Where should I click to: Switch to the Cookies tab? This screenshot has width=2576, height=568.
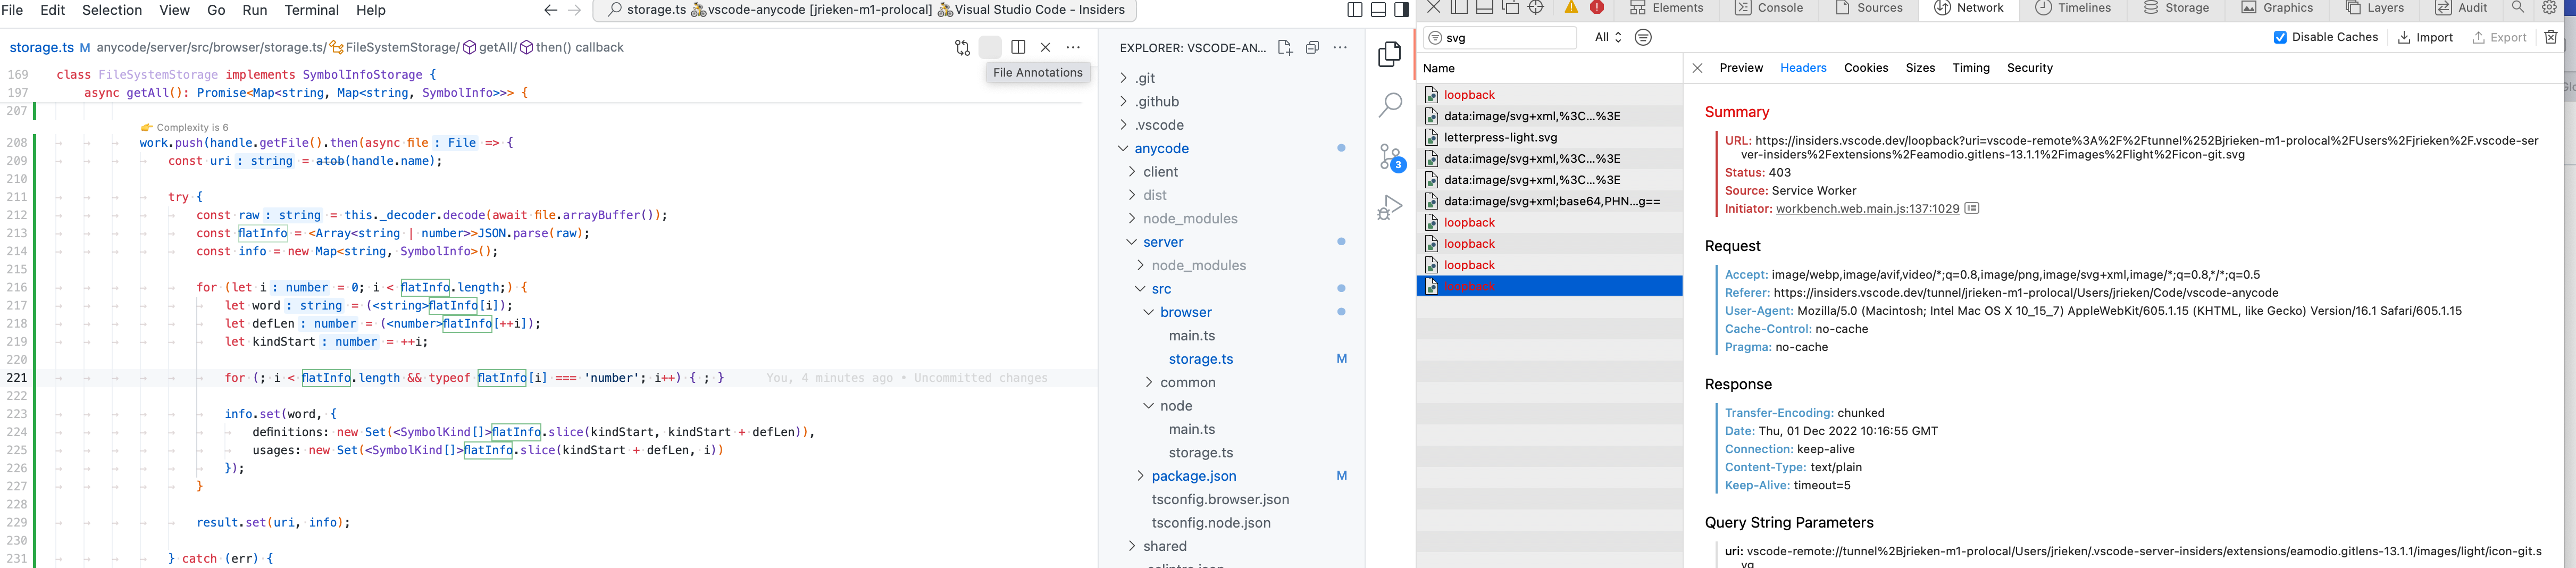[1866, 67]
